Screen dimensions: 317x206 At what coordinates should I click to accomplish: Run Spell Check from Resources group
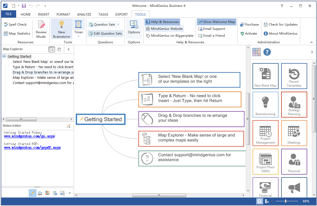pos(15,24)
